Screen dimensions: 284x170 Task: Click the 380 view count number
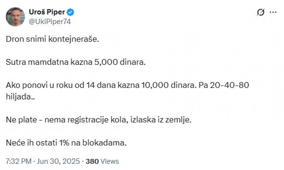click(x=92, y=161)
